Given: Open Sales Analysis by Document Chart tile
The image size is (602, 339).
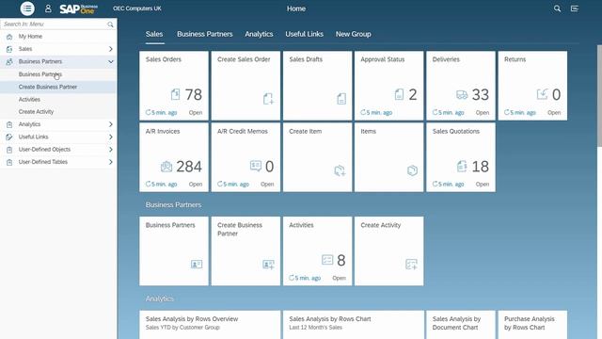Looking at the screenshot, I should tap(461, 325).
